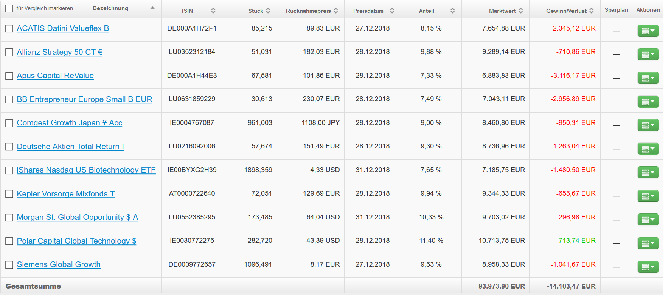Open the Apus Capital ReValue fund link
This screenshot has height=295, width=663.
pos(55,76)
